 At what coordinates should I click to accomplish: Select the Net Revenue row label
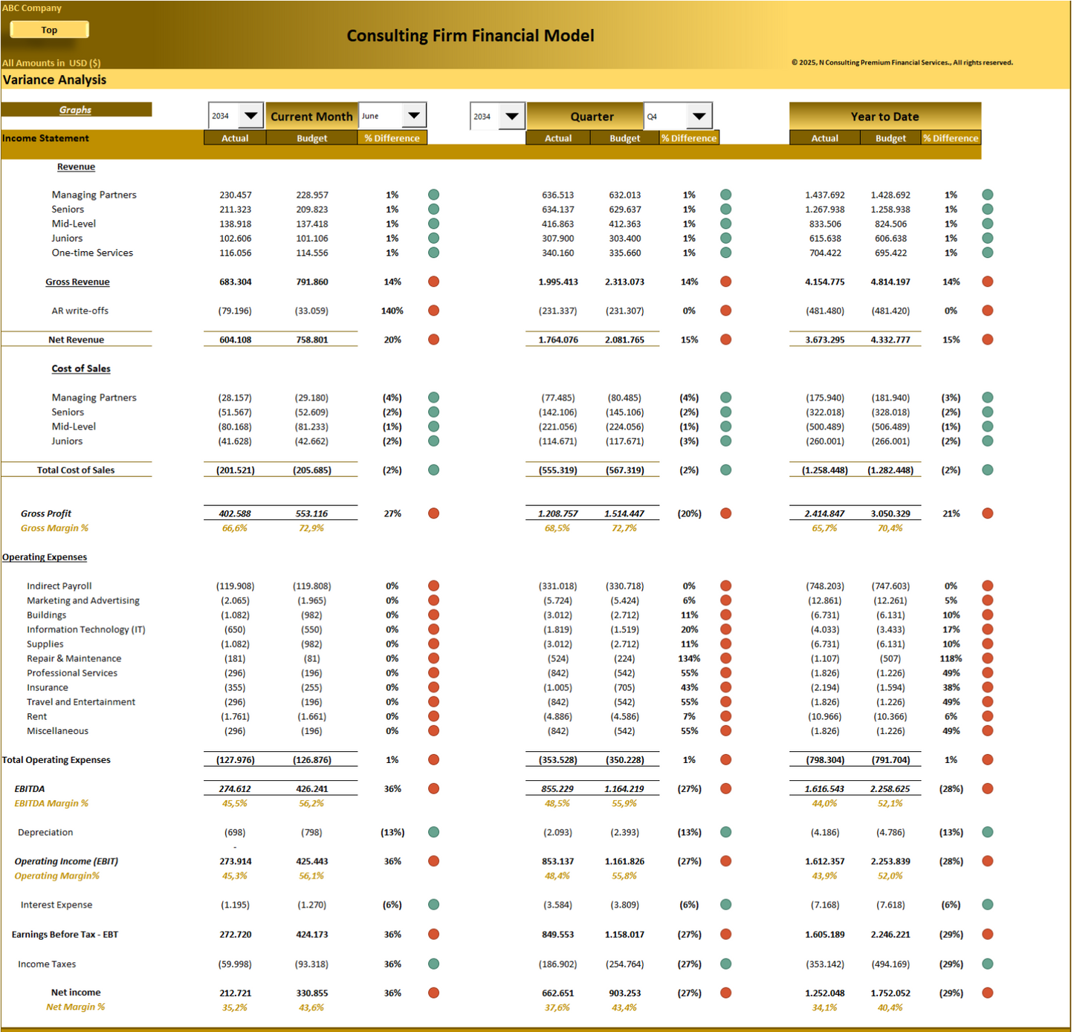[x=77, y=340]
